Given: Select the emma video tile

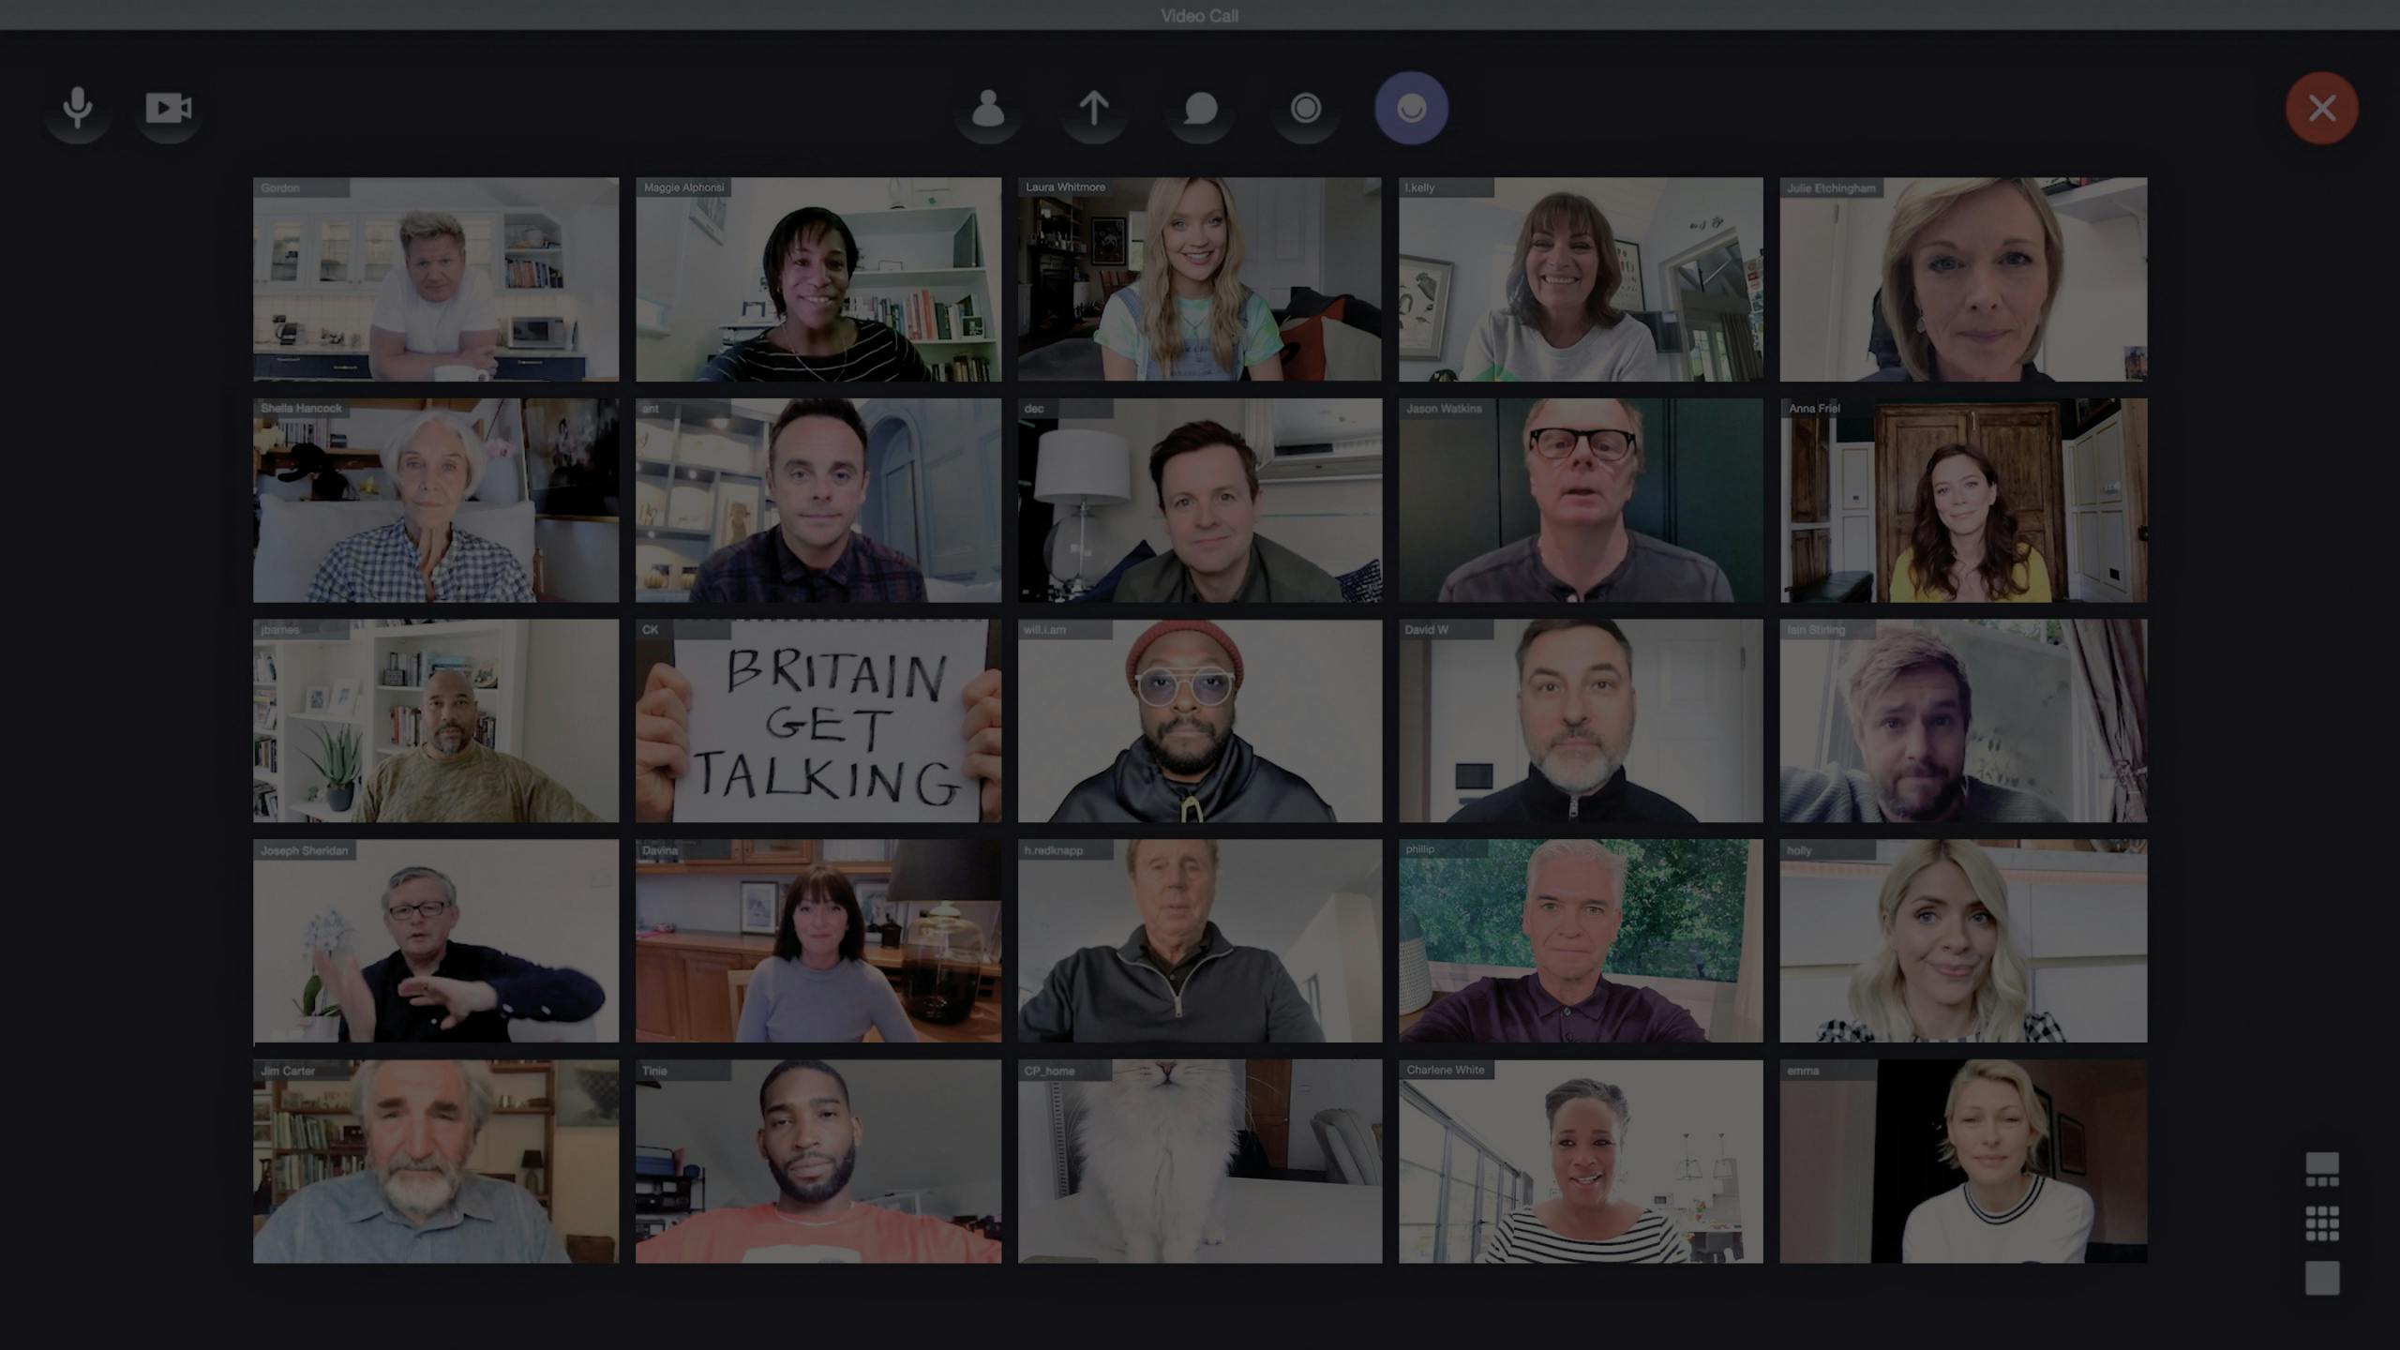Looking at the screenshot, I should [1963, 1161].
